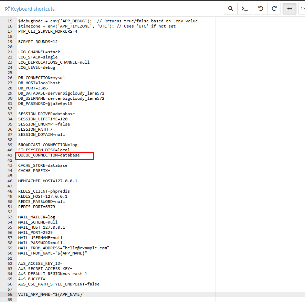
Task: Open the search tool in editor toolbar
Action: click(x=231, y=9)
